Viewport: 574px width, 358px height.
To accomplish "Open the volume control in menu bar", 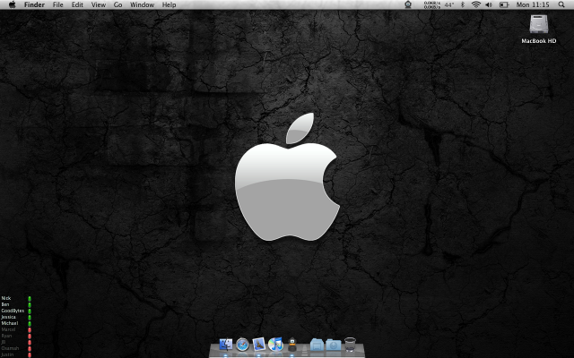I will click(x=489, y=4).
